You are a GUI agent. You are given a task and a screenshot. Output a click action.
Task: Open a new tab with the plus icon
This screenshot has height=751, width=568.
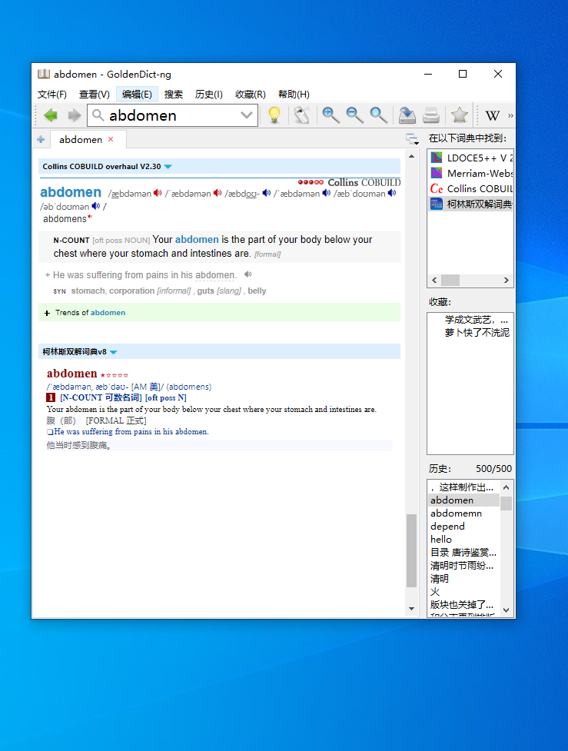[x=41, y=139]
